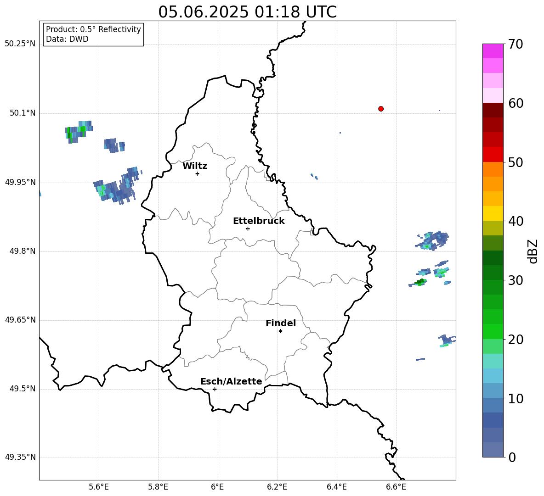Click the dBZ colorbar axis label
Image resolution: width=544 pixels, height=496 pixels.
tap(533, 251)
